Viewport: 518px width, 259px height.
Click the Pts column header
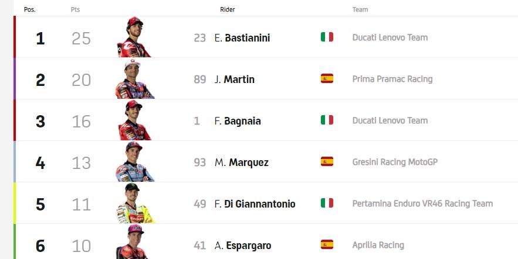click(75, 10)
